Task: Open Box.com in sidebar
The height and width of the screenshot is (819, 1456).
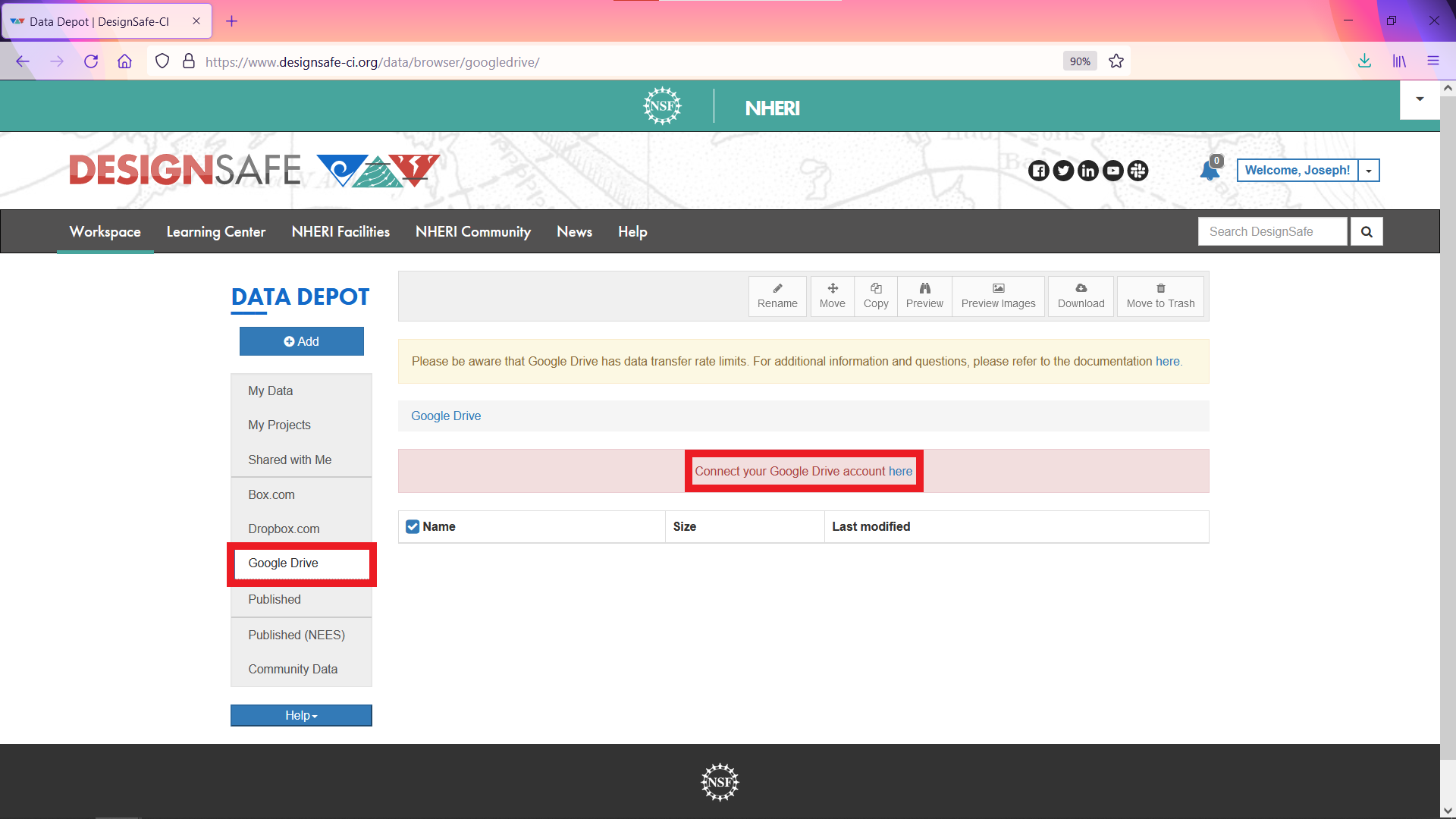Action: [x=301, y=494]
